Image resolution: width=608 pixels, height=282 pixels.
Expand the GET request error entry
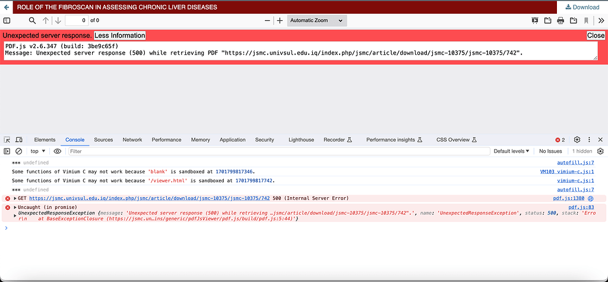point(15,198)
